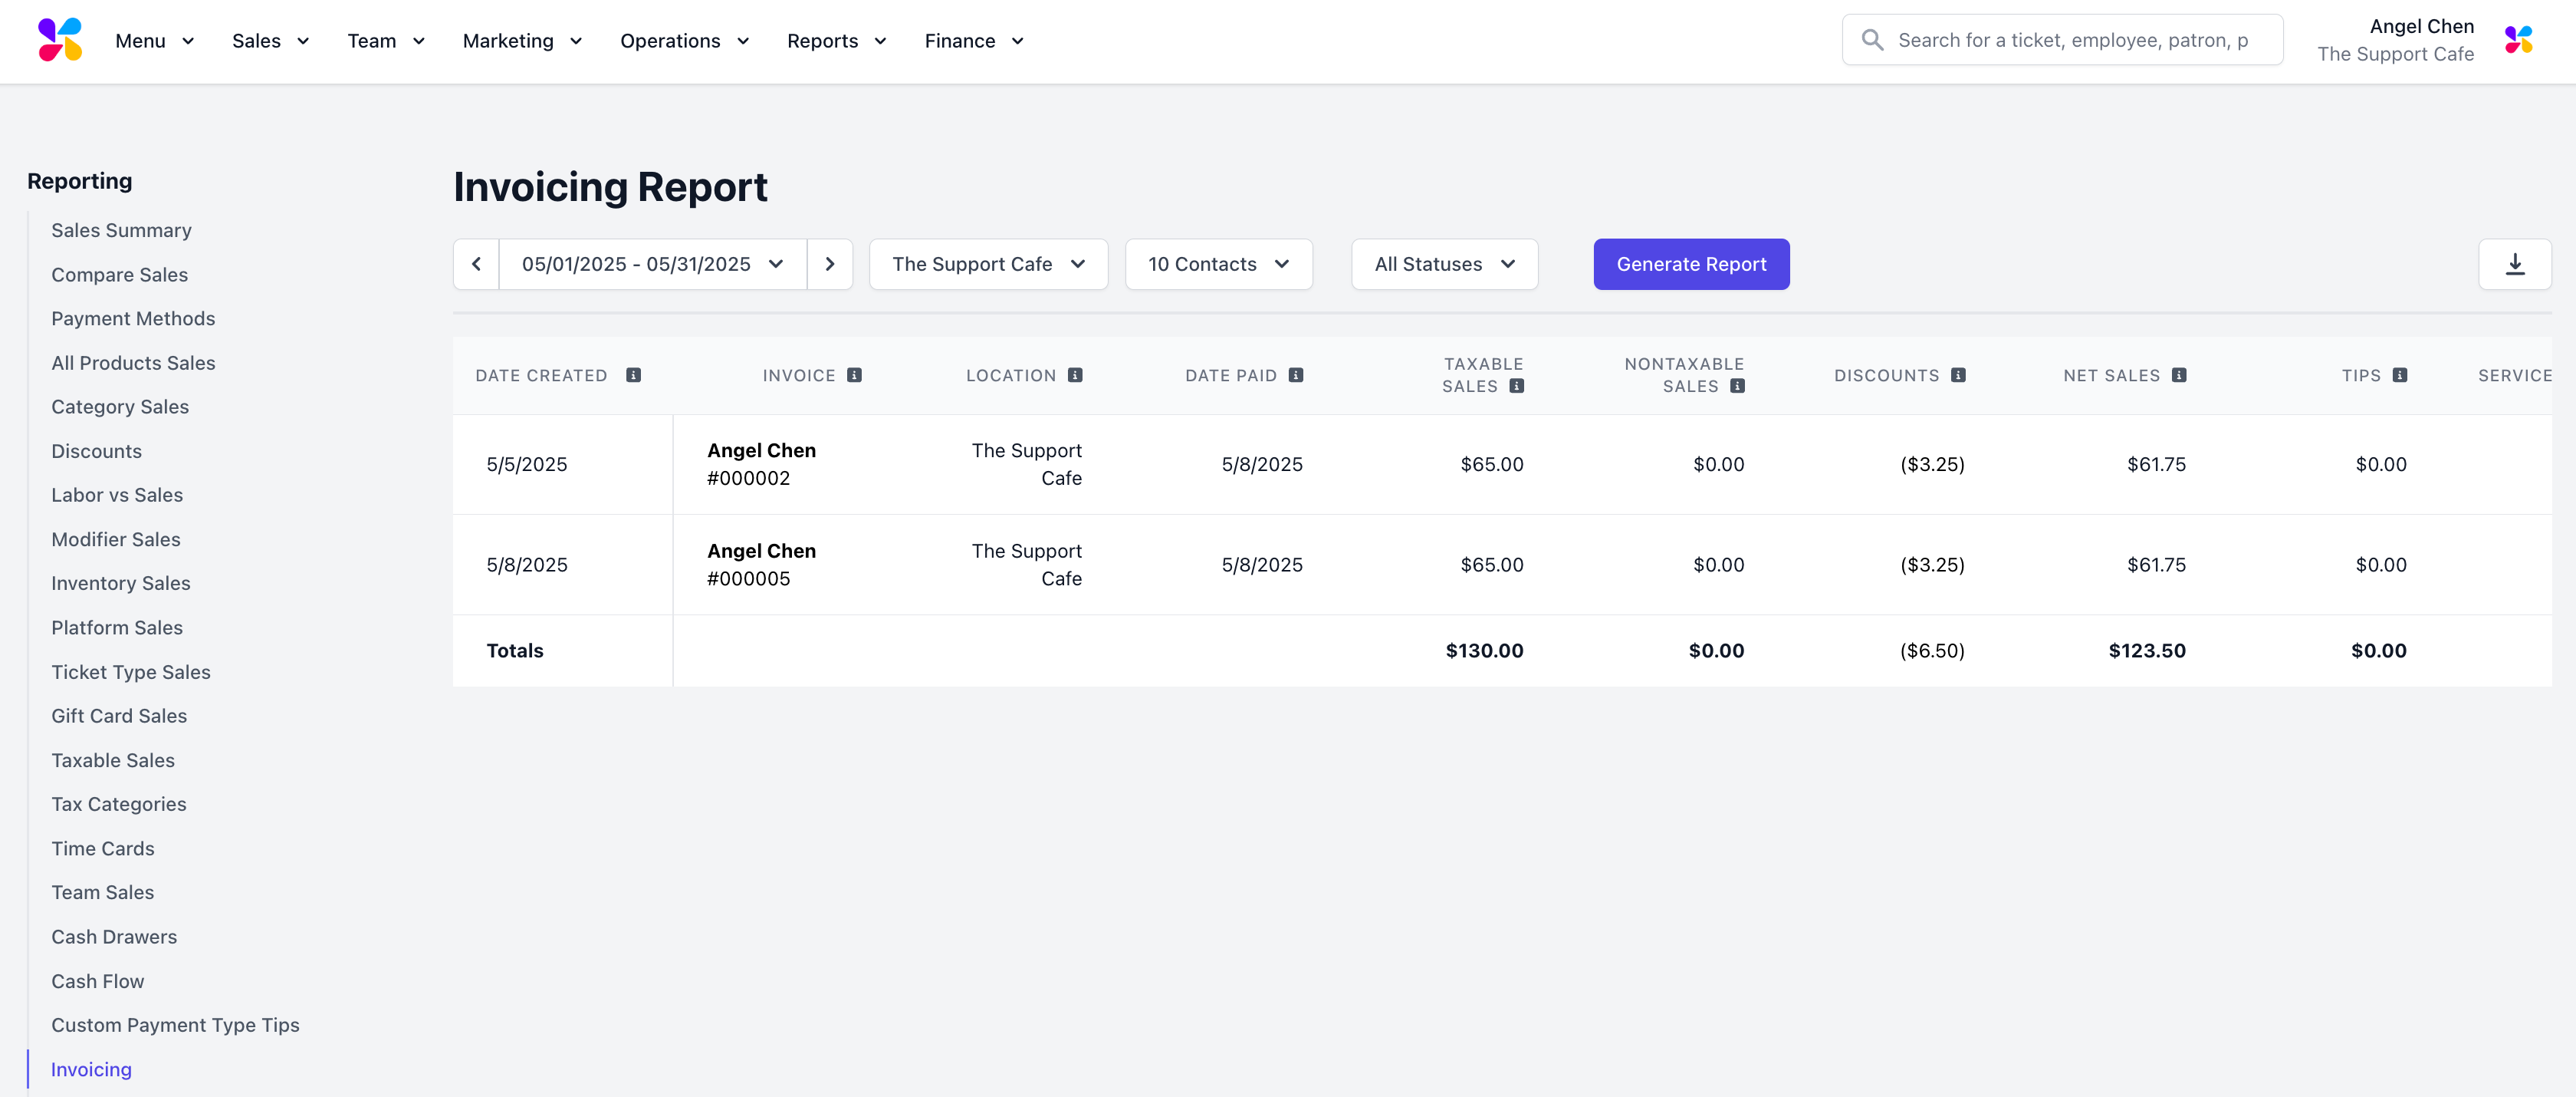Click the colorful app logo at top left
2576x1097 pixels.
pos(60,40)
